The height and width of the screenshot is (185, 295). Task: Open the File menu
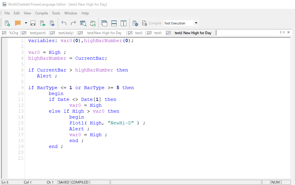[x=7, y=13]
